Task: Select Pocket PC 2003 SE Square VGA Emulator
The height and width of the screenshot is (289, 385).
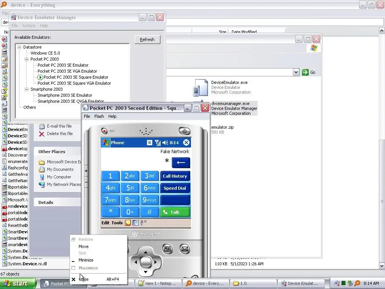Action: [x=74, y=83]
